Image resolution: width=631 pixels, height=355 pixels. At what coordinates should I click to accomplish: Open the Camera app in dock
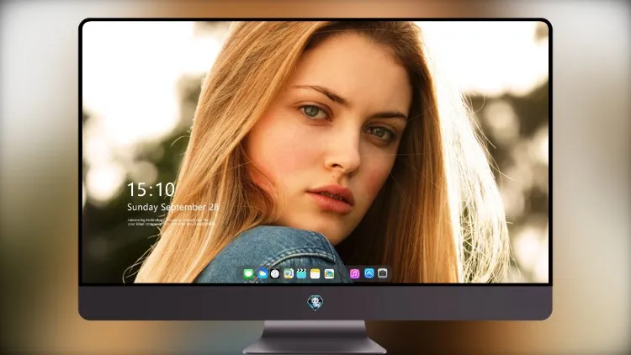pos(383,273)
